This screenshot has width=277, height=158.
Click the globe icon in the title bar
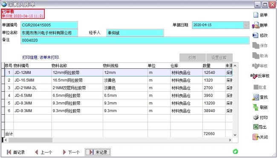pyautogui.click(x=4, y=4)
